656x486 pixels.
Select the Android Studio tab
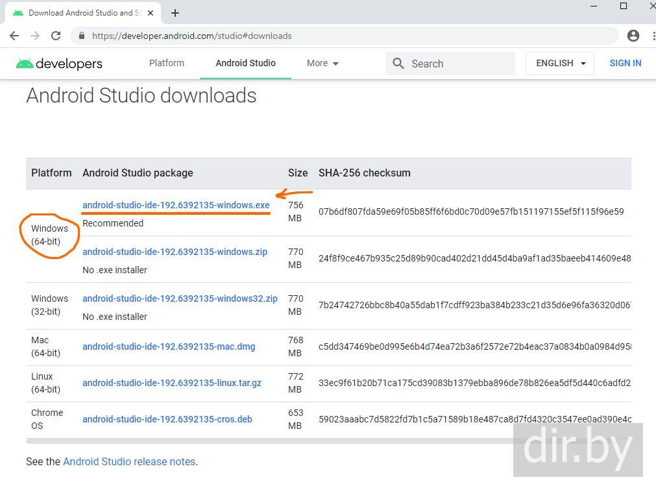pyautogui.click(x=245, y=64)
